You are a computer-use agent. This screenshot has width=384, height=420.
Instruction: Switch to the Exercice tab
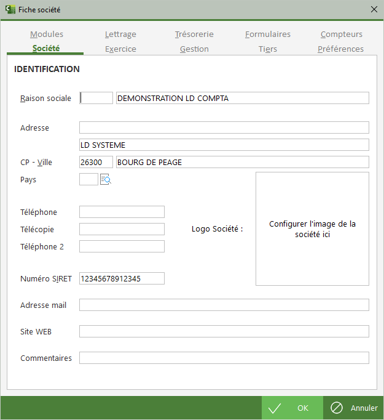tap(120, 49)
